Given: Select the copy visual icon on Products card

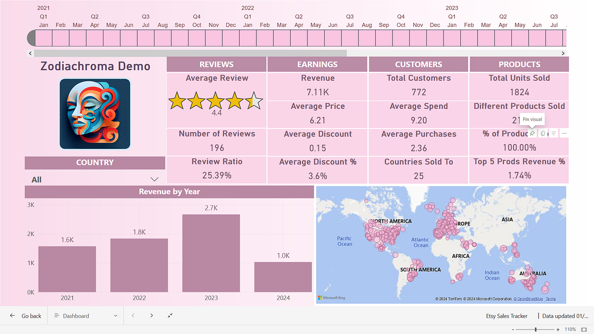Looking at the screenshot, I should point(543,133).
